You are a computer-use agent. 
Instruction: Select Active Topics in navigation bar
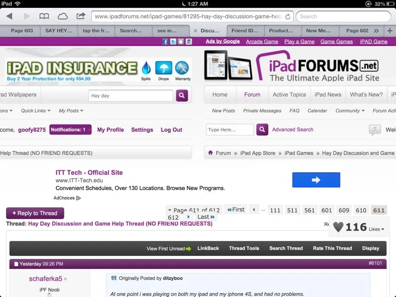(x=289, y=95)
